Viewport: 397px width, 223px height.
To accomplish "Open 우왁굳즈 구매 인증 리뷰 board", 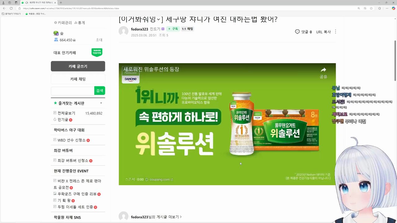I will coord(77,194).
